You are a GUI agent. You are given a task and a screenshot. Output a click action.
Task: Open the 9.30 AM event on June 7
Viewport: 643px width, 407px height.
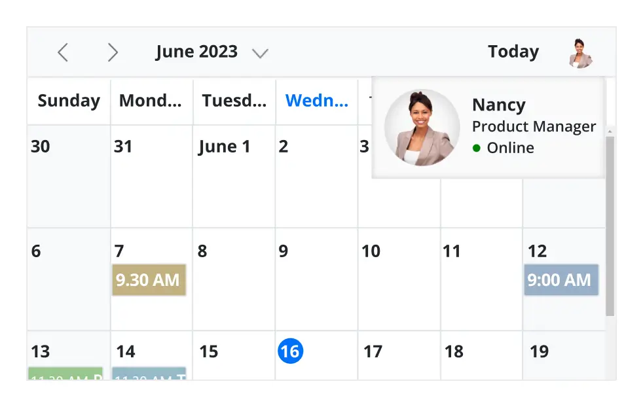pos(149,279)
